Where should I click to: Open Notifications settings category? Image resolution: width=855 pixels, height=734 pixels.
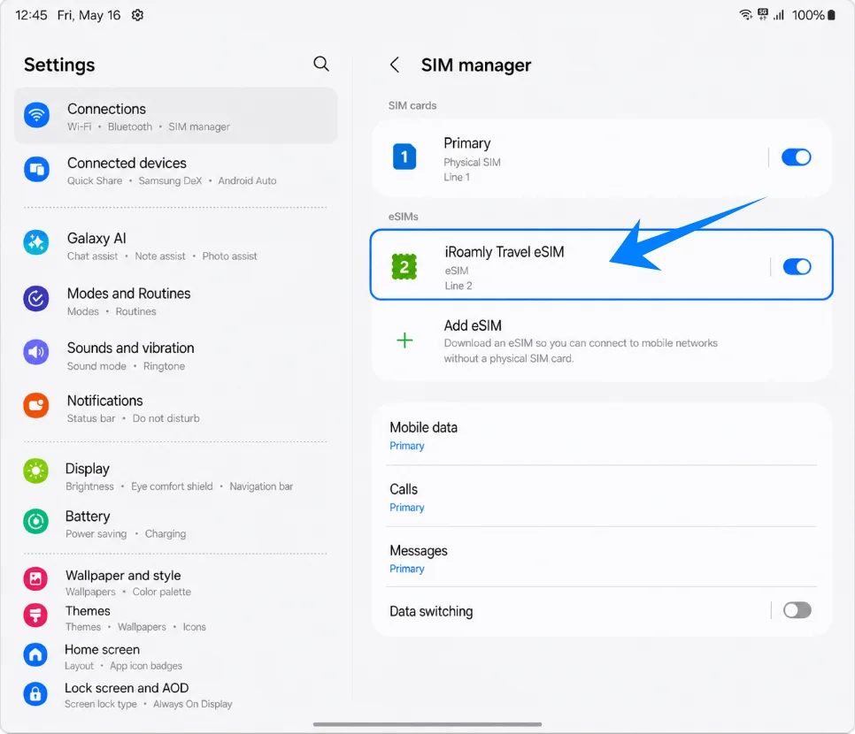tap(175, 409)
